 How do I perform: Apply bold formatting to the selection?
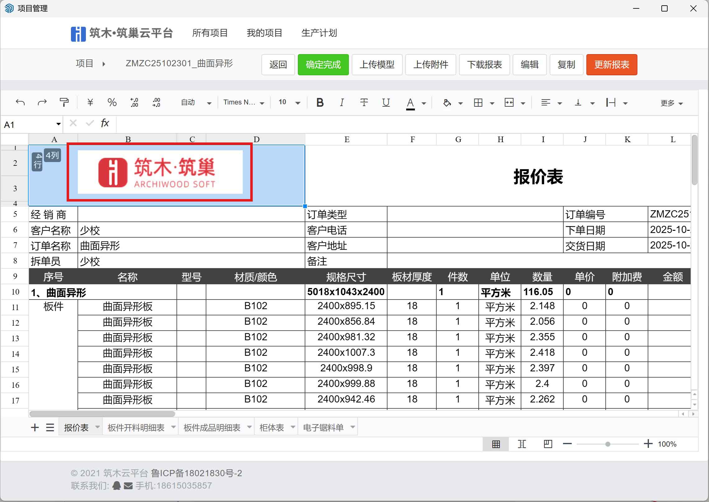point(320,102)
